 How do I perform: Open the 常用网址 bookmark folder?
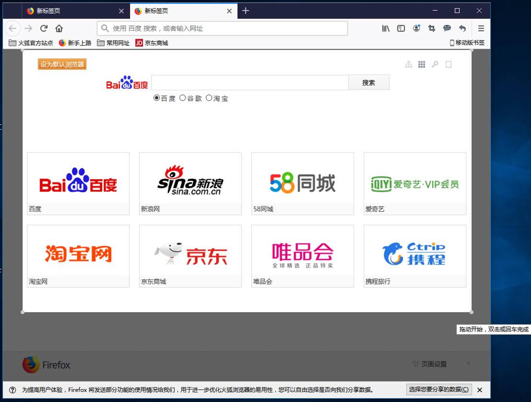[114, 43]
